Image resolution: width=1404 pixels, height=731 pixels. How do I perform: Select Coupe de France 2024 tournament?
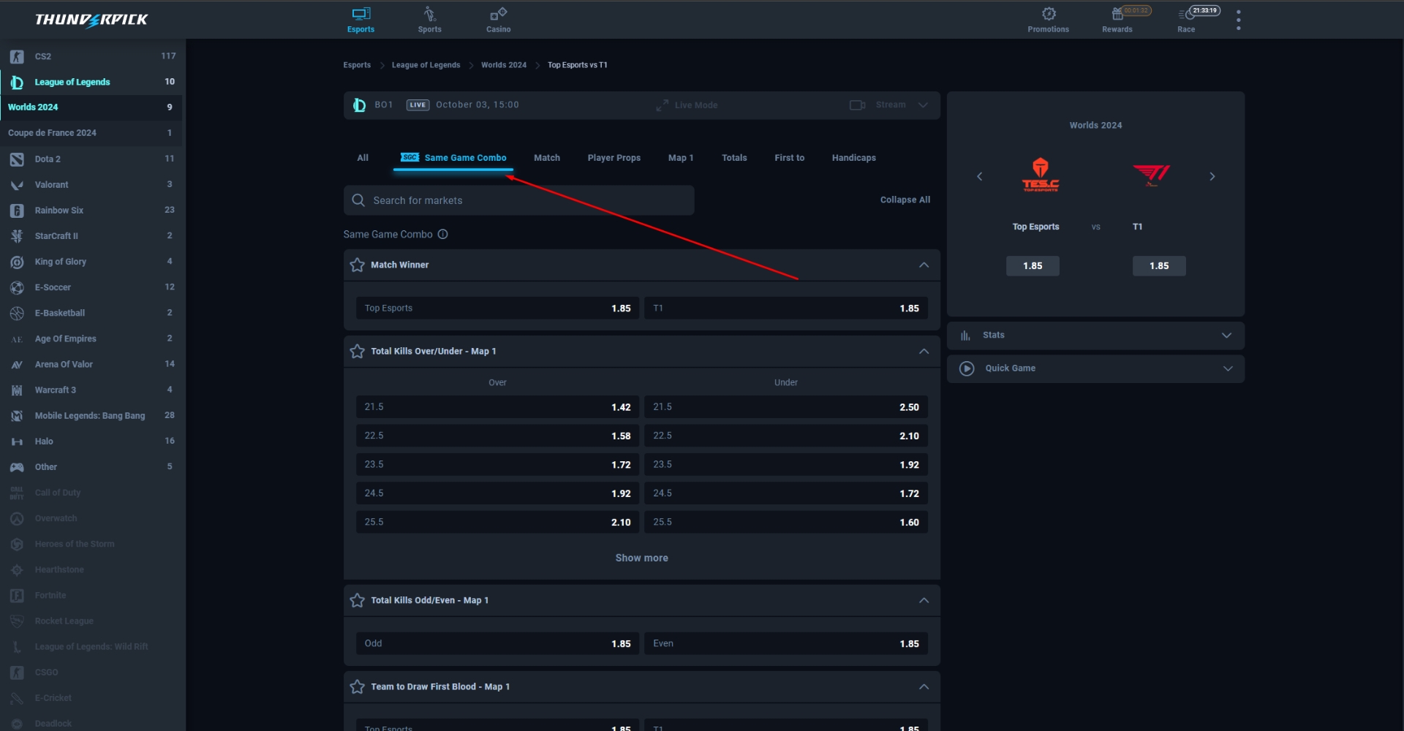tap(91, 133)
